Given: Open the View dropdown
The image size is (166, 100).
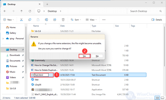Looking at the screenshot, I should pos(91,20).
